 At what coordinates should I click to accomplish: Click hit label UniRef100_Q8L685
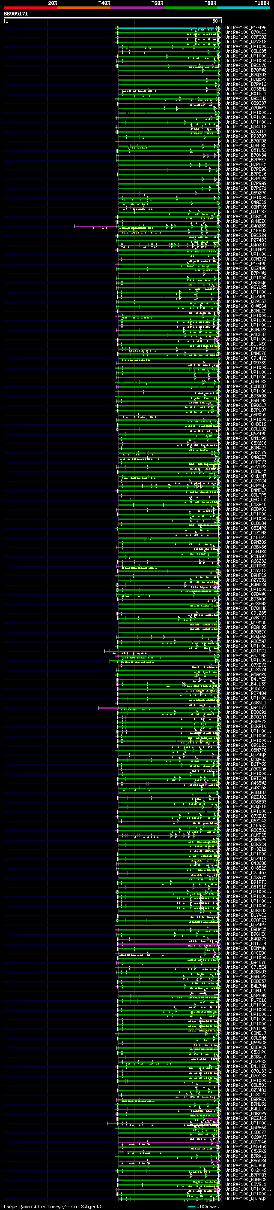(246, 52)
